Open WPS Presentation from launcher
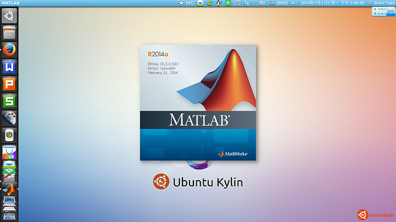 click(9, 84)
